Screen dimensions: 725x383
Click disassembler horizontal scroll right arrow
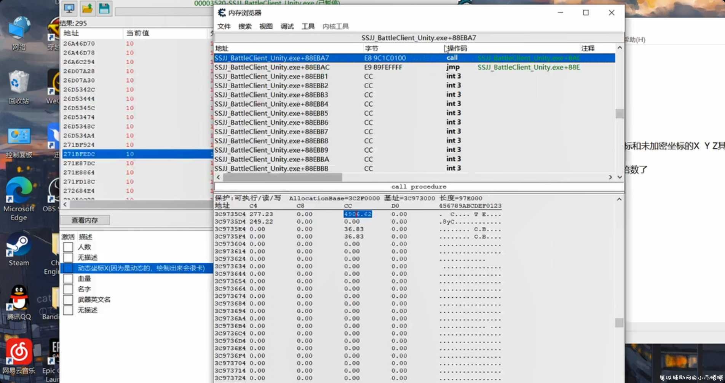[610, 177]
